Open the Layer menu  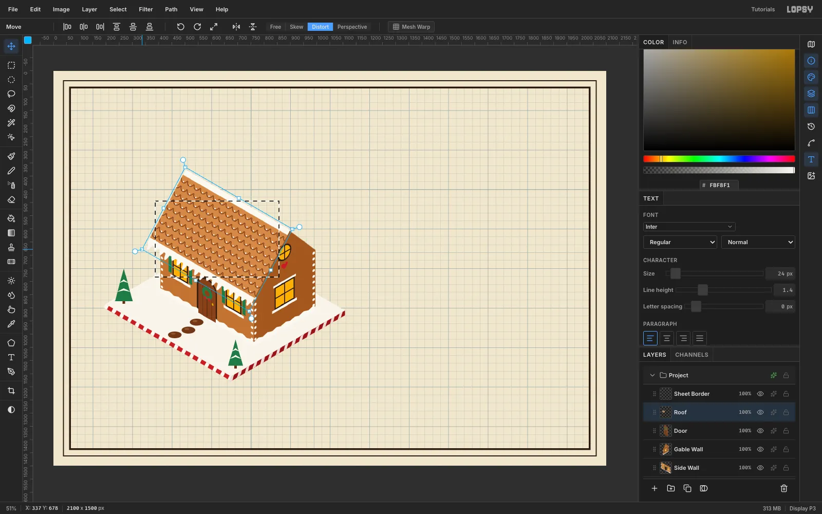pos(89,9)
